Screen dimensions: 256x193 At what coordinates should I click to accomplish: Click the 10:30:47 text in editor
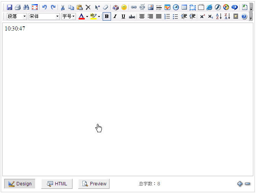(x=15, y=29)
